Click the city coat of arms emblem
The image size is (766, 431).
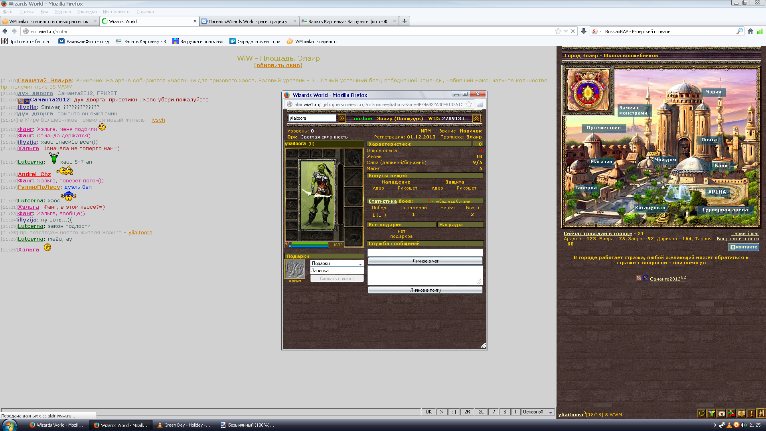point(588,91)
